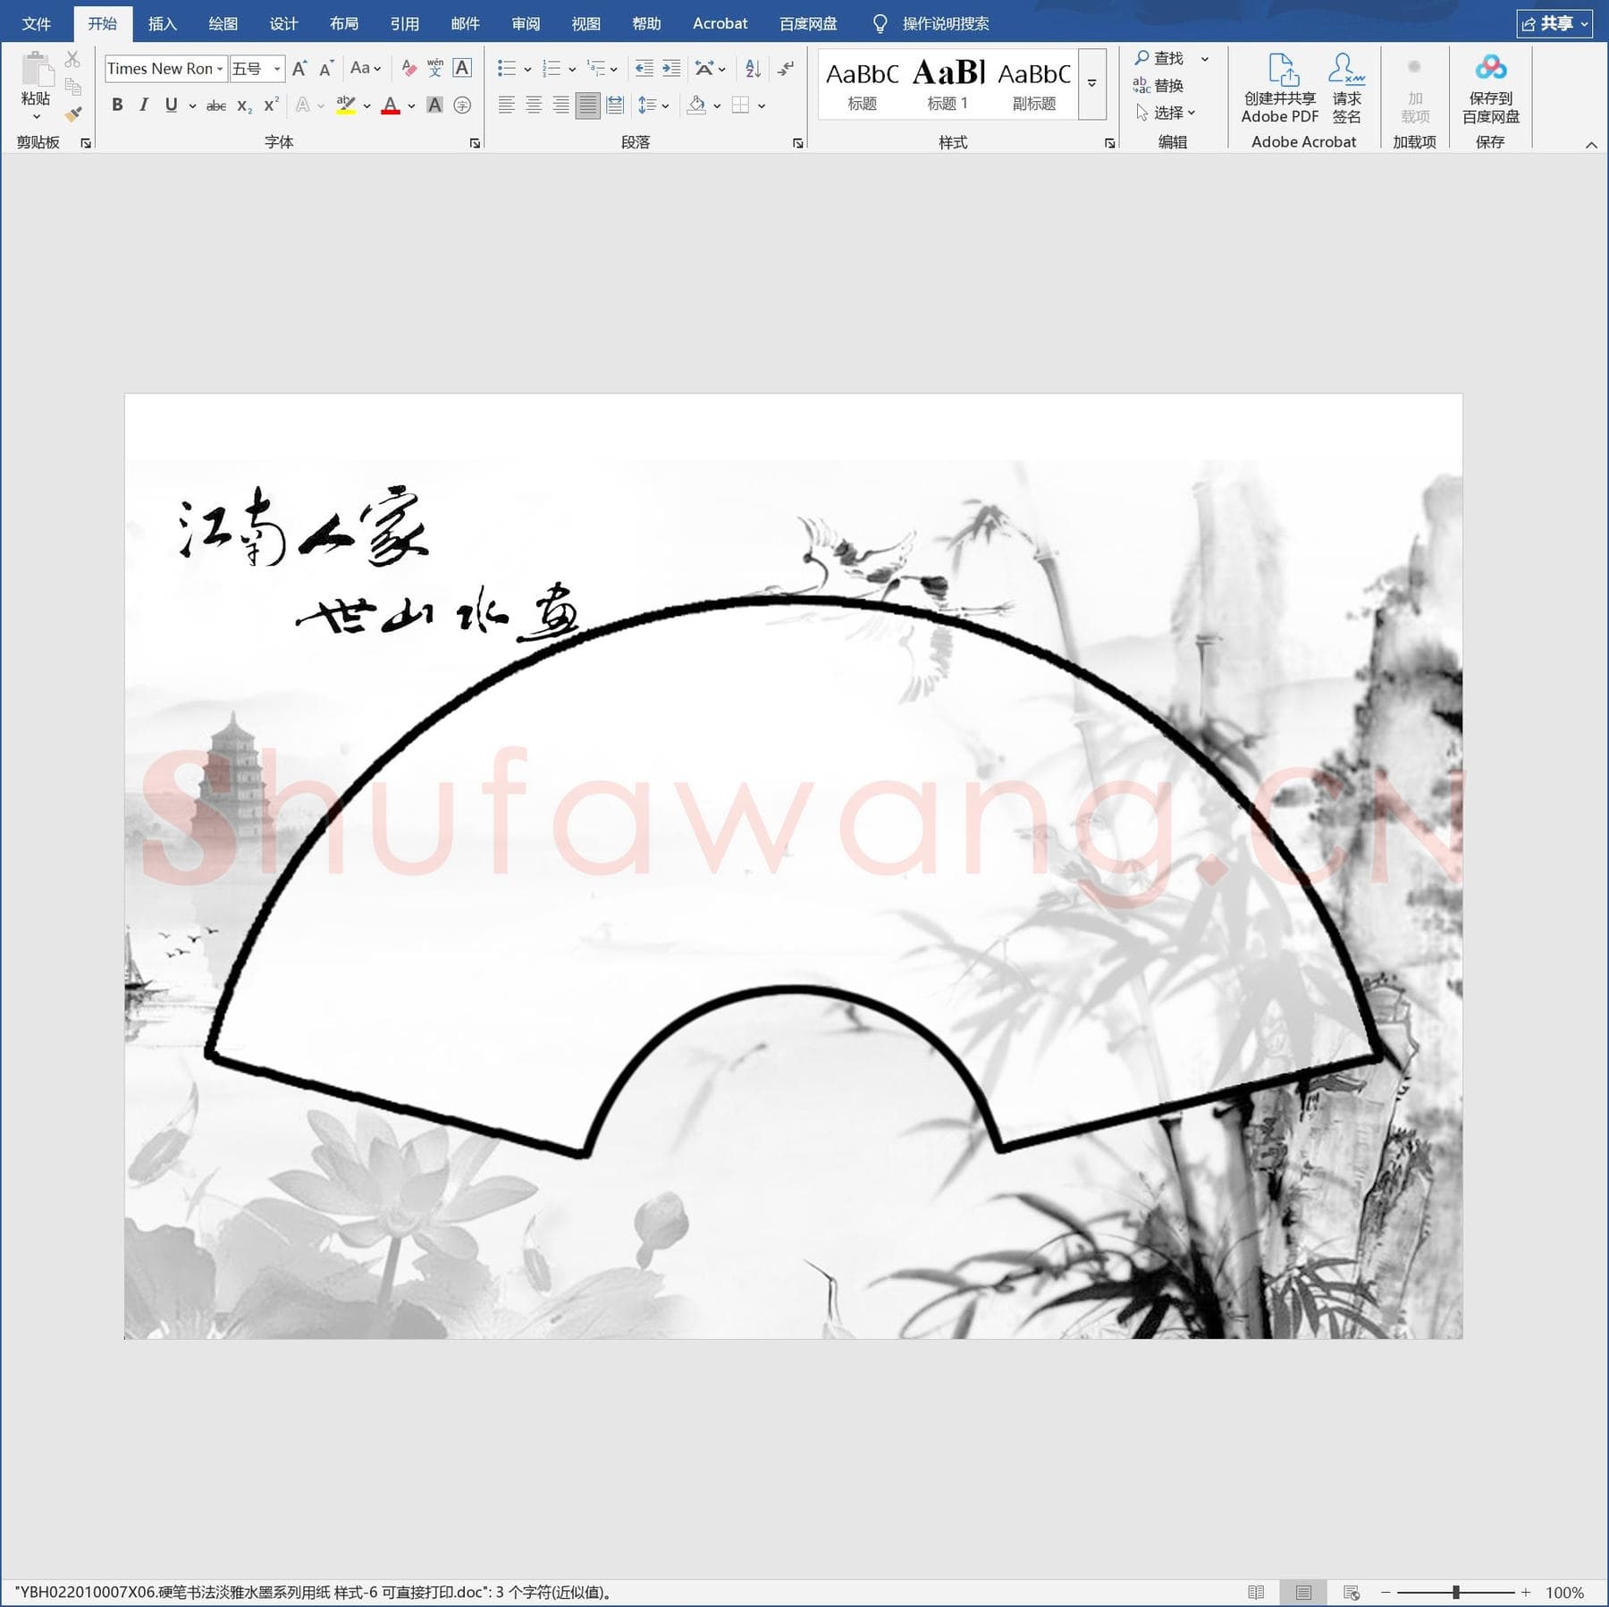Switch to the Review (审阅) tab
Screen dimensions: 1609x1607
(526, 23)
